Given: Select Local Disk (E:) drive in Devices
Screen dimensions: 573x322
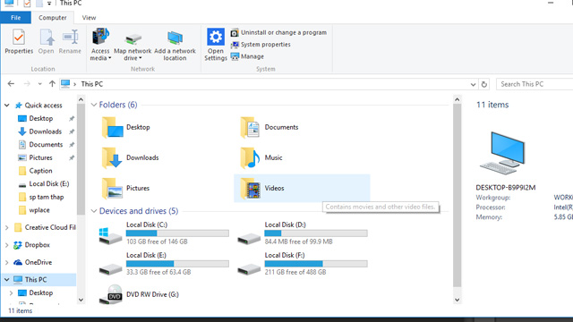Looking at the screenshot, I should point(110,269).
